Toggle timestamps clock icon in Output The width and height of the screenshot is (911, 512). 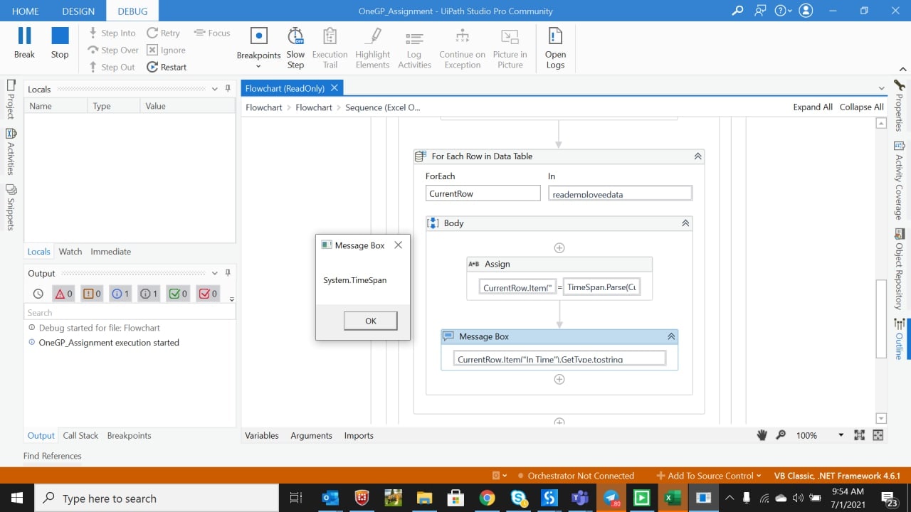click(38, 294)
